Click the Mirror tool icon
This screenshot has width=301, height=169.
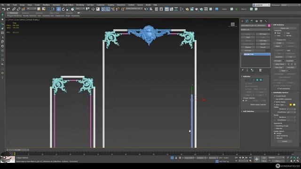coord(146,9)
